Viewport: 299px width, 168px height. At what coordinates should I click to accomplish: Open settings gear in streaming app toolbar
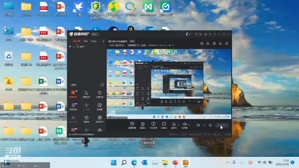tap(210, 125)
